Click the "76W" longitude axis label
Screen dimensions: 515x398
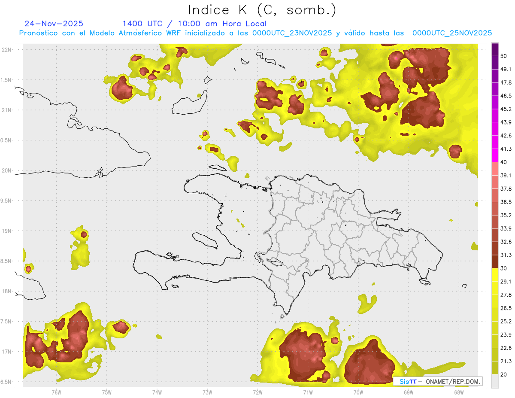[x=56, y=392]
